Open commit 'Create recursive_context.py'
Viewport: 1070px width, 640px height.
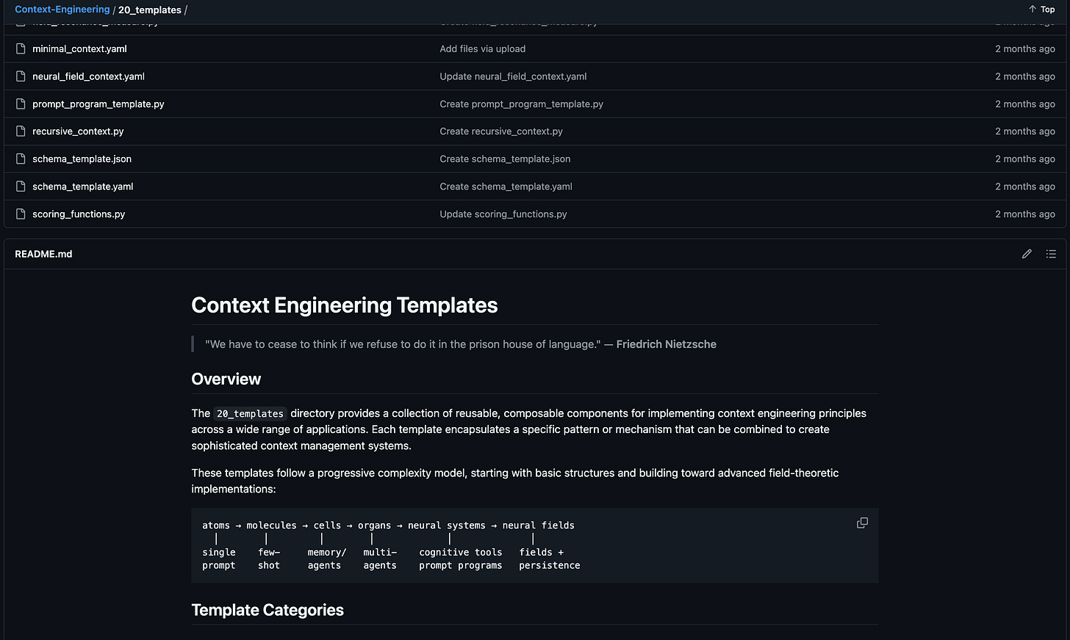pos(501,131)
